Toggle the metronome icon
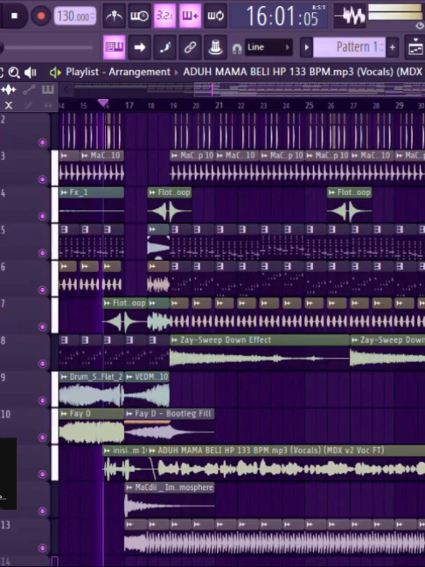425x567 pixels. [115, 16]
